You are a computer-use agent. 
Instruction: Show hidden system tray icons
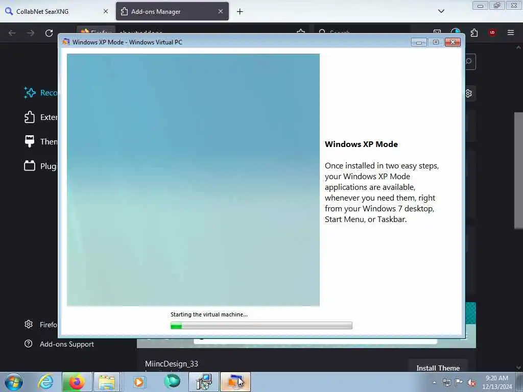tap(434, 382)
